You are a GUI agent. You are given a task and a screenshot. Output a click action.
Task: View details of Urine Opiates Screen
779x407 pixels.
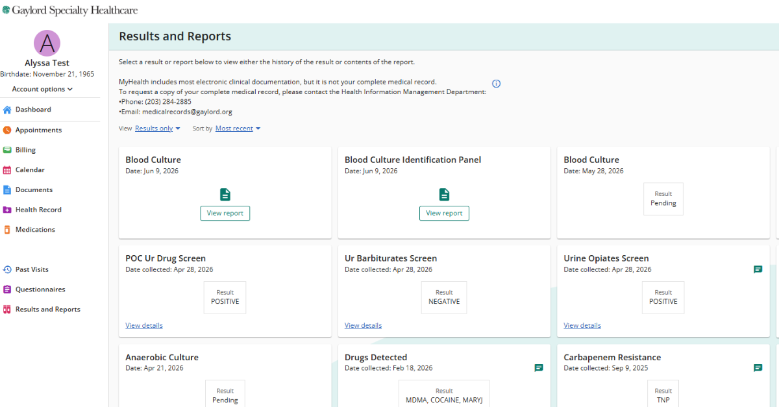pyautogui.click(x=582, y=325)
